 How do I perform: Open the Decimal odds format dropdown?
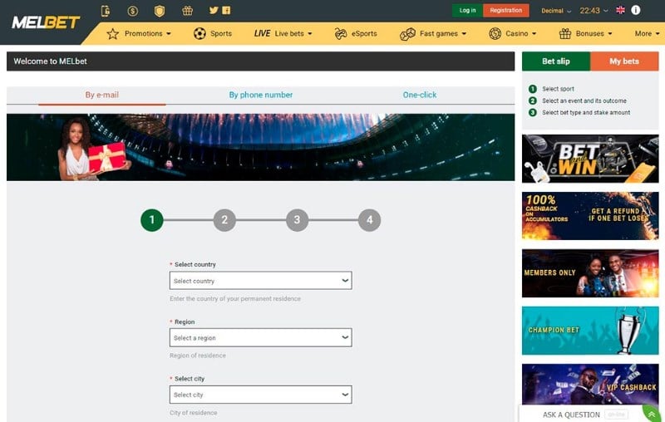point(556,11)
